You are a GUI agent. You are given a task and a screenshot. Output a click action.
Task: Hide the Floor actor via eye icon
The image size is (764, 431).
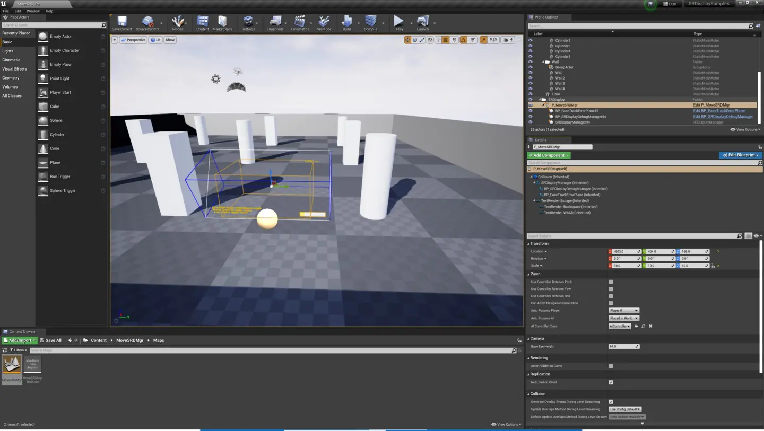click(530, 94)
